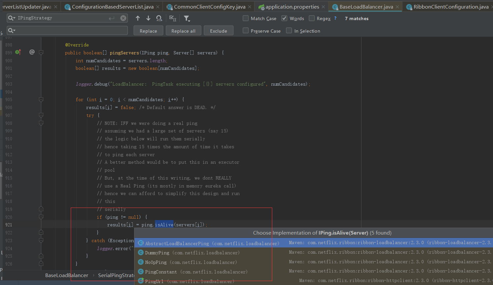The height and width of the screenshot is (285, 493).
Task: Clear the IPingStrategy search text
Action: tap(123, 18)
